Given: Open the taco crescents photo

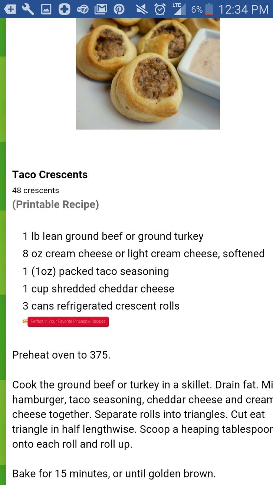Looking at the screenshot, I should pos(148,74).
